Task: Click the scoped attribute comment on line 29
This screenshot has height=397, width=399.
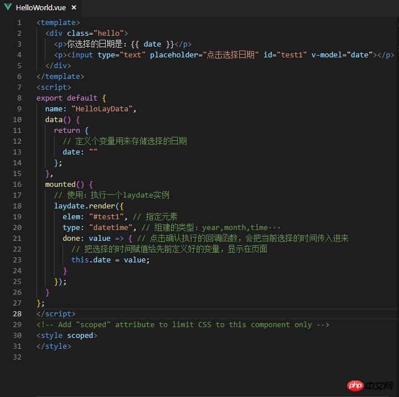Action: pos(182,325)
